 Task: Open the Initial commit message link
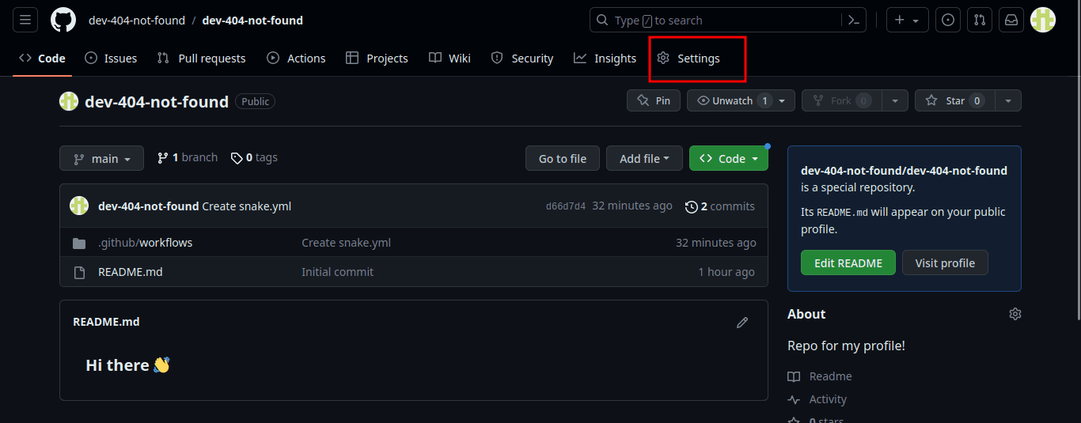337,272
